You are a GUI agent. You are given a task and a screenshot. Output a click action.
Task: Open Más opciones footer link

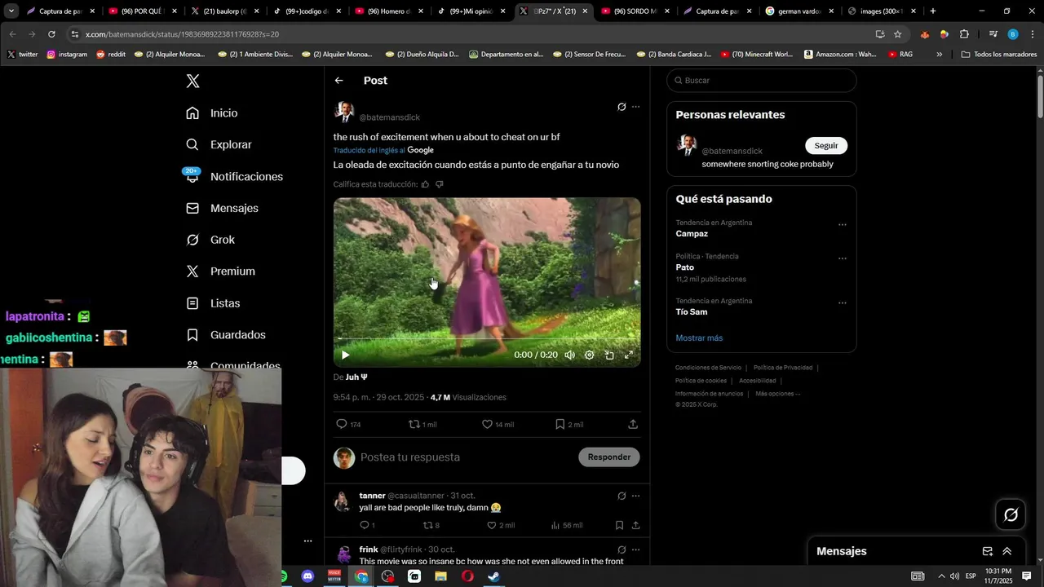pos(777,394)
